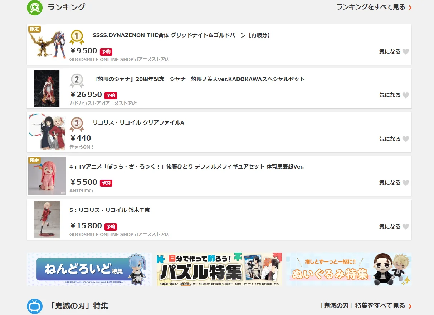
Task: Toggle 気になる heart for 錦木千束 figure
Action: click(x=405, y=226)
